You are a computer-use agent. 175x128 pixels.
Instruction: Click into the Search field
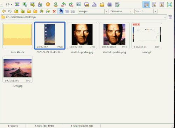click(144, 11)
